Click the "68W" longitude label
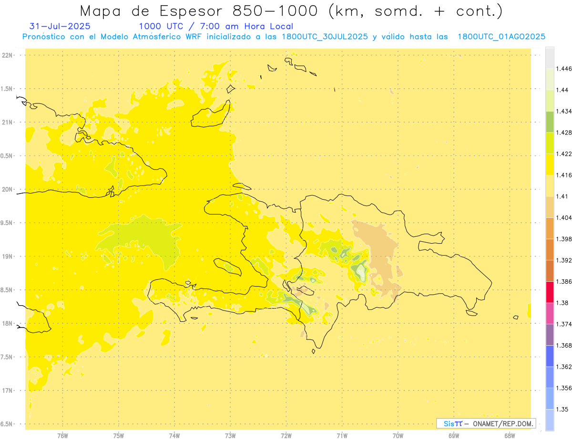The height and width of the screenshot is (442, 572). pos(510,435)
